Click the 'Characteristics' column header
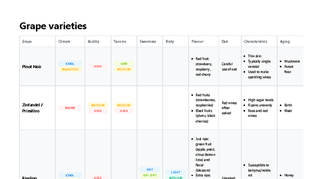Screen dimensions: 318x179 (x=255, y=41)
